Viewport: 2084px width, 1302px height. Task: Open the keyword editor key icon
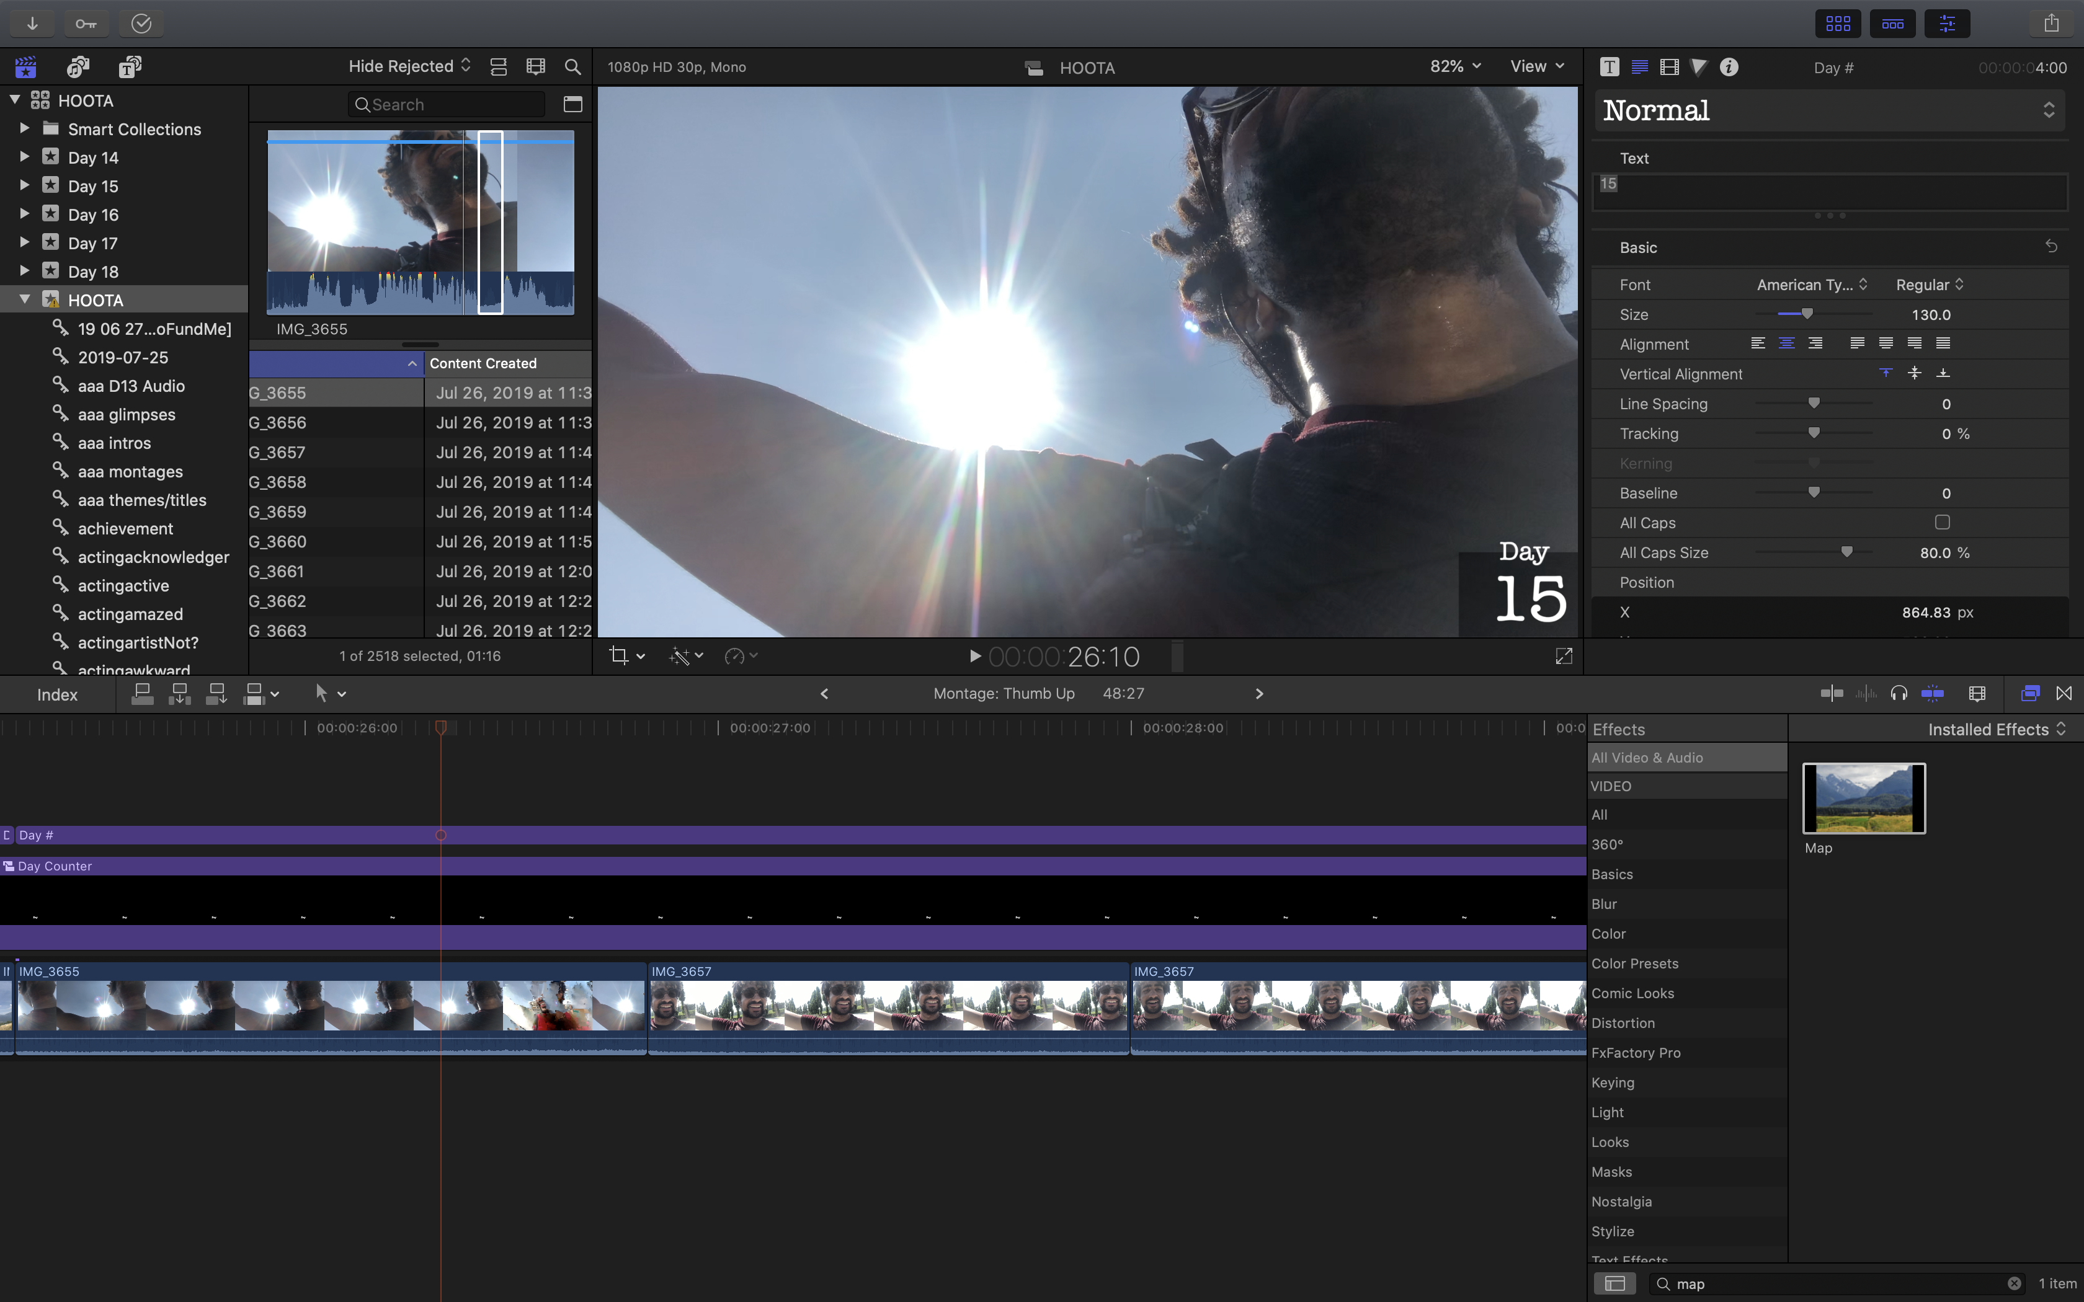[x=85, y=24]
